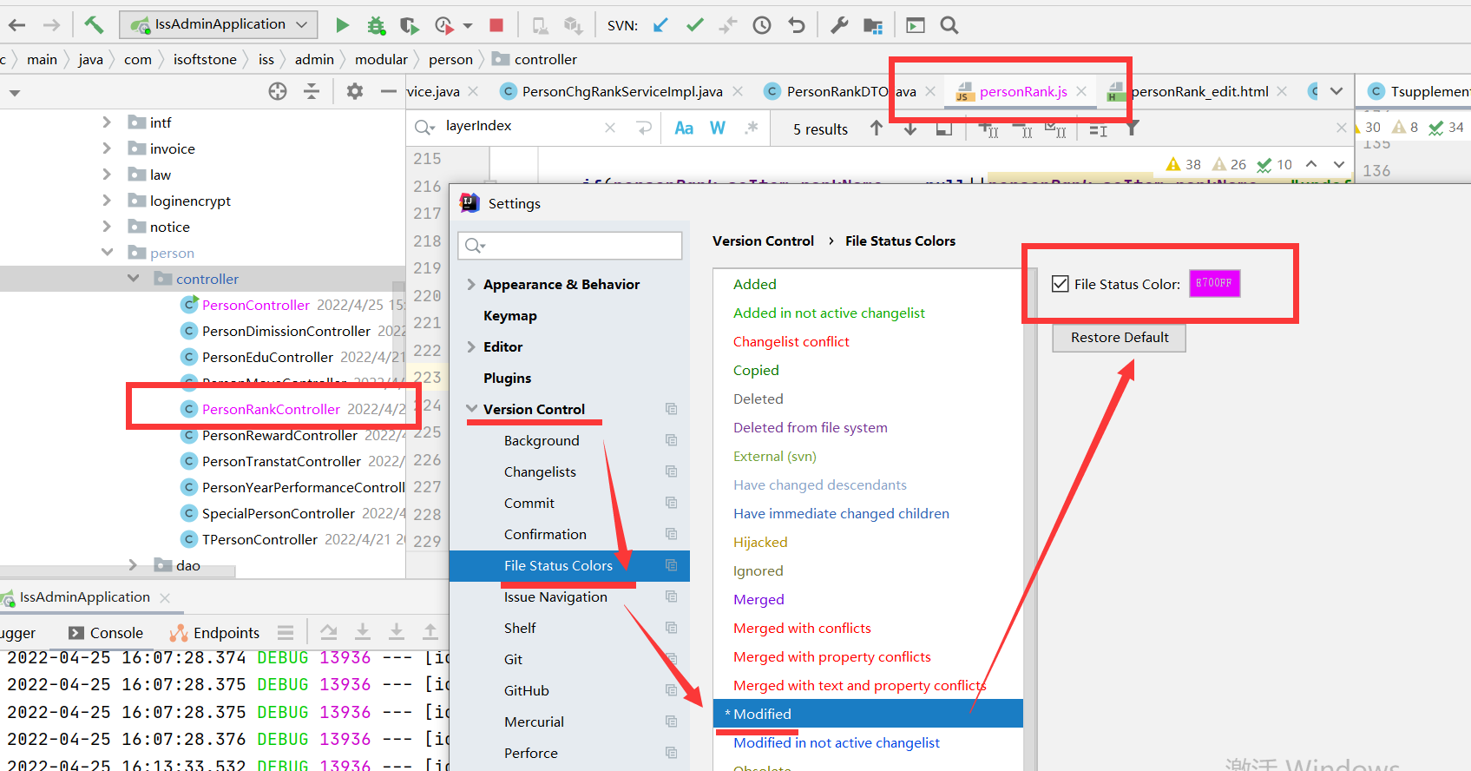The image size is (1471, 771).
Task: Click the Run Anything terminal-window icon
Action: [916, 25]
